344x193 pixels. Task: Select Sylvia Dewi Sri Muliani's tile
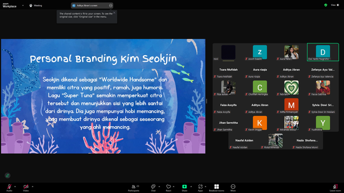click(322, 105)
